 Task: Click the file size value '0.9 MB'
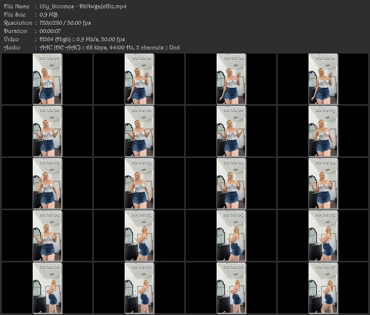49,15
